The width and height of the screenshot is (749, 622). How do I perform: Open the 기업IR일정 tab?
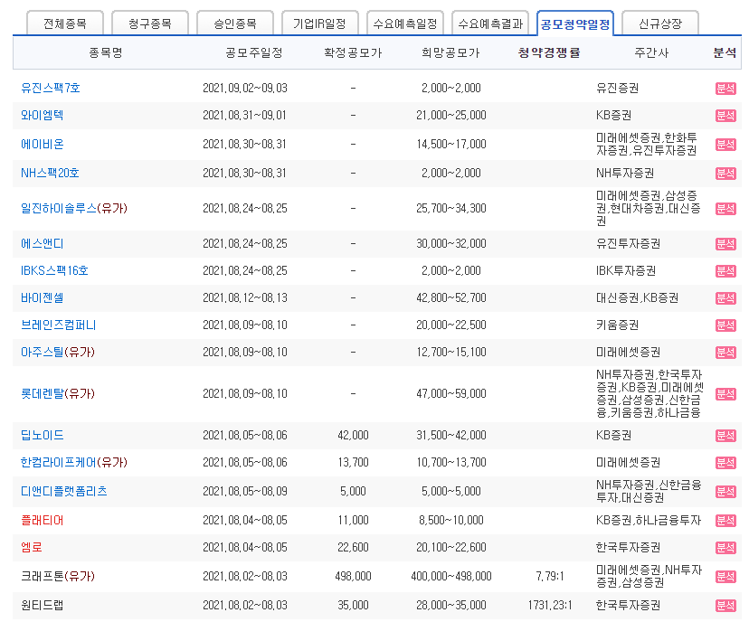tap(319, 24)
